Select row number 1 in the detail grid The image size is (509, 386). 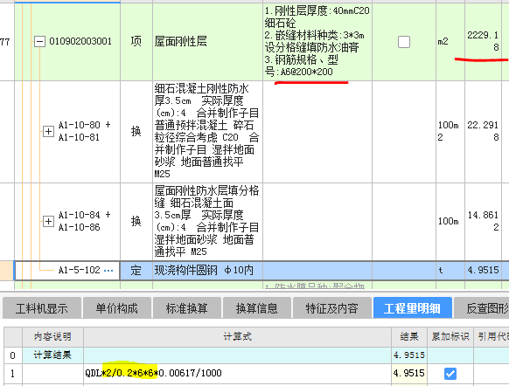point(13,374)
